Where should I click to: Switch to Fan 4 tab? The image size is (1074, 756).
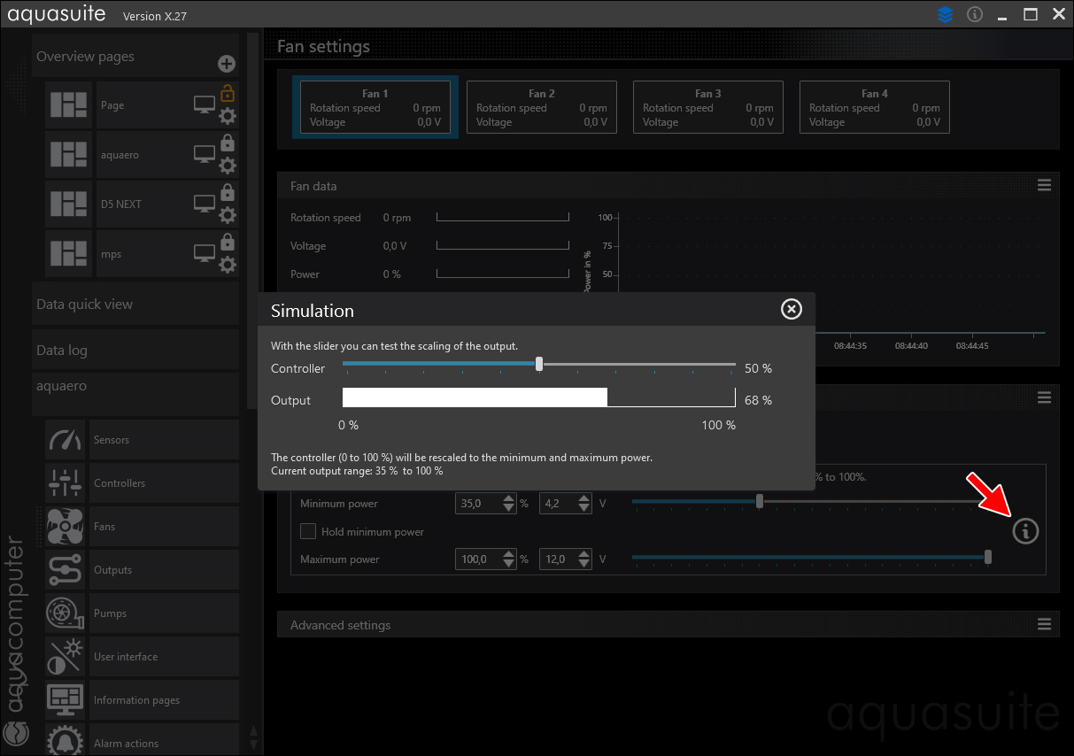click(875, 107)
